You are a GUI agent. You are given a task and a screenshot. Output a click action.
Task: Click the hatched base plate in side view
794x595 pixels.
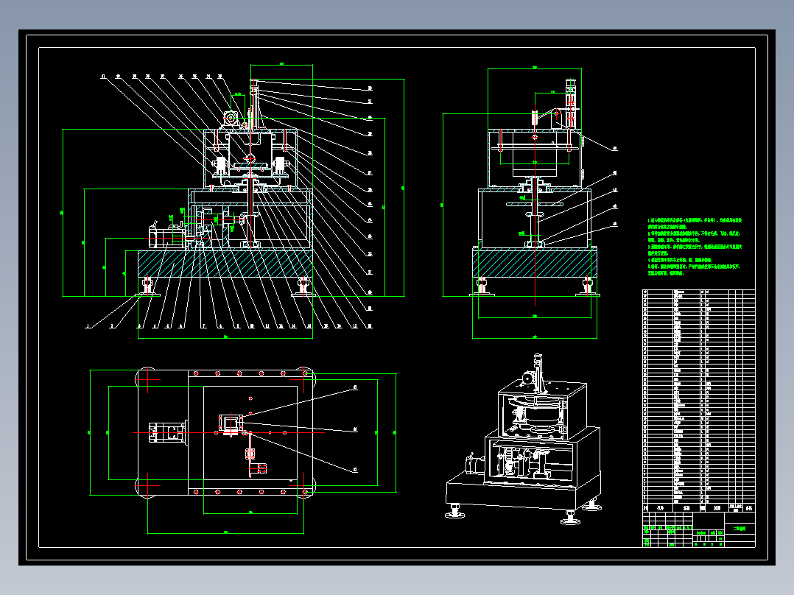point(535,264)
